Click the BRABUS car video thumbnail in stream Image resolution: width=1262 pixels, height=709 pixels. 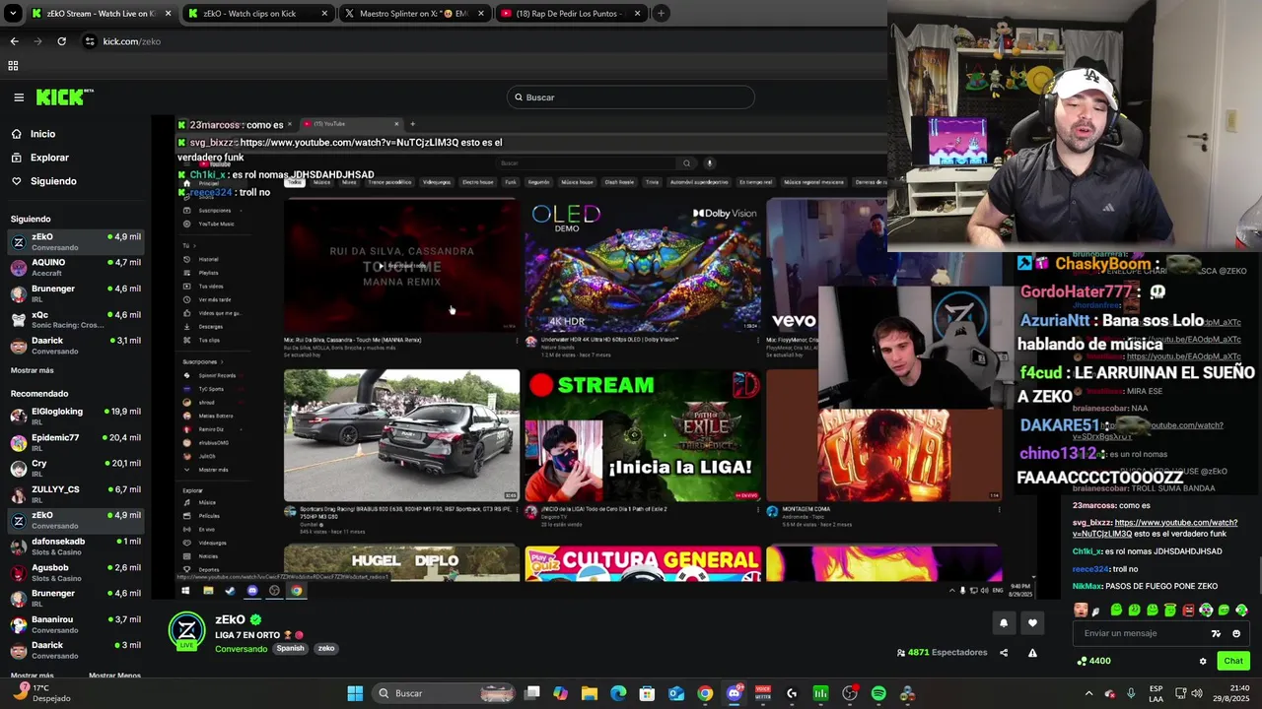(x=401, y=435)
